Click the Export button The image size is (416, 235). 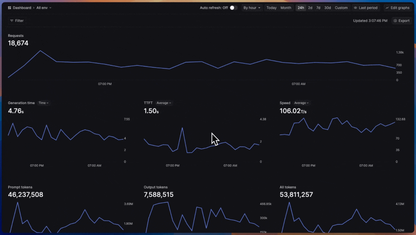pyautogui.click(x=401, y=21)
